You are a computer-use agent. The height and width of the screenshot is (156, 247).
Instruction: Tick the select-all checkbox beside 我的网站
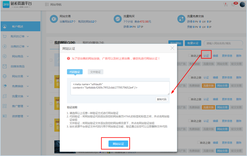tap(51, 42)
